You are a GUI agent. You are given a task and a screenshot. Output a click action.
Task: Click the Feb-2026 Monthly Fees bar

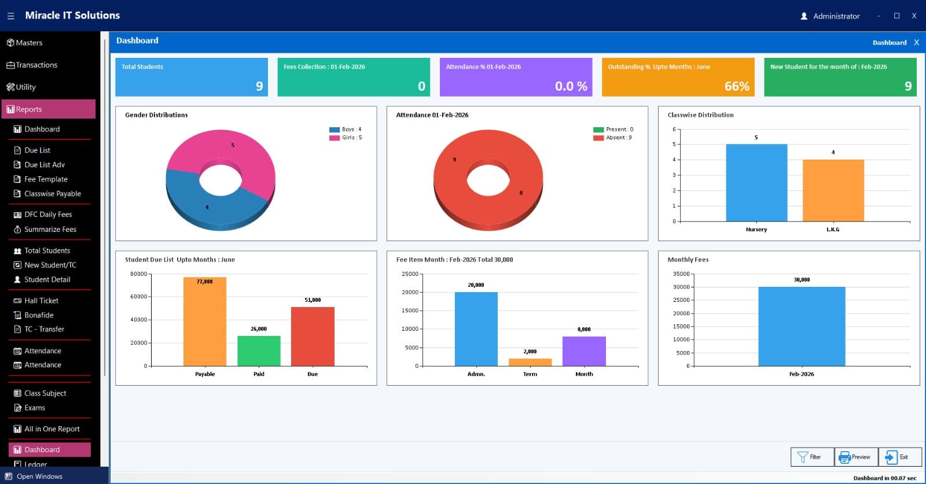pos(802,327)
